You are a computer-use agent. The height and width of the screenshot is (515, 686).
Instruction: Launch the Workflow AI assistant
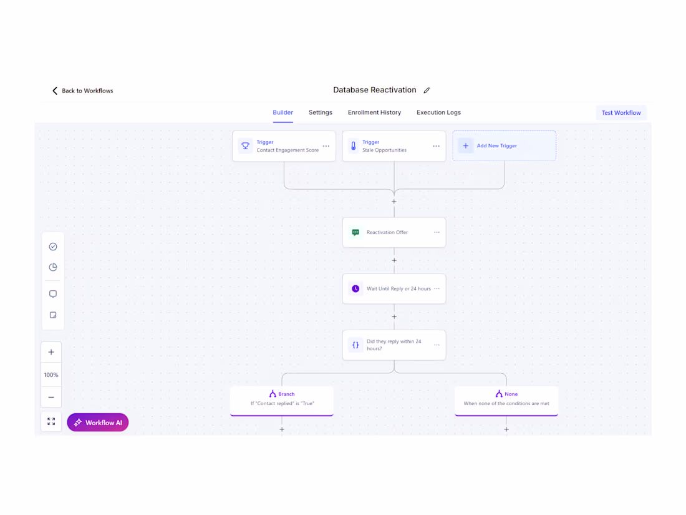pos(98,422)
